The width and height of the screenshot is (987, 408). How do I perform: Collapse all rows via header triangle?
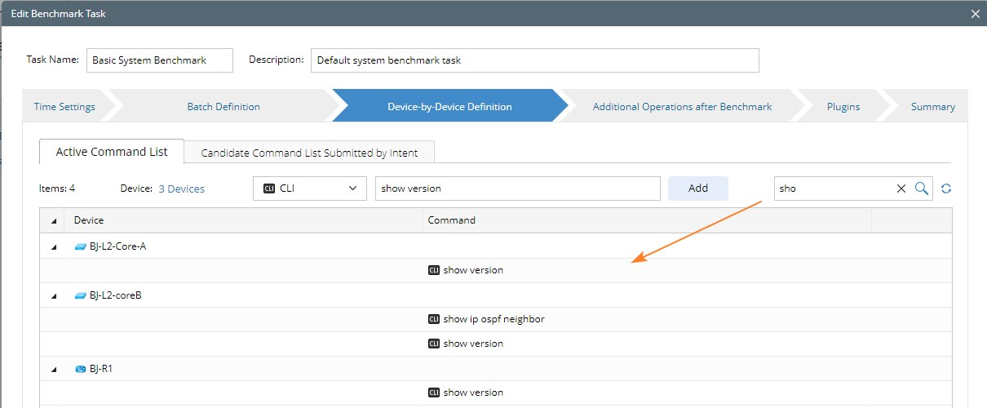pos(54,220)
